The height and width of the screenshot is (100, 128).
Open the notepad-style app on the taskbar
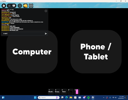click(x=75, y=97)
